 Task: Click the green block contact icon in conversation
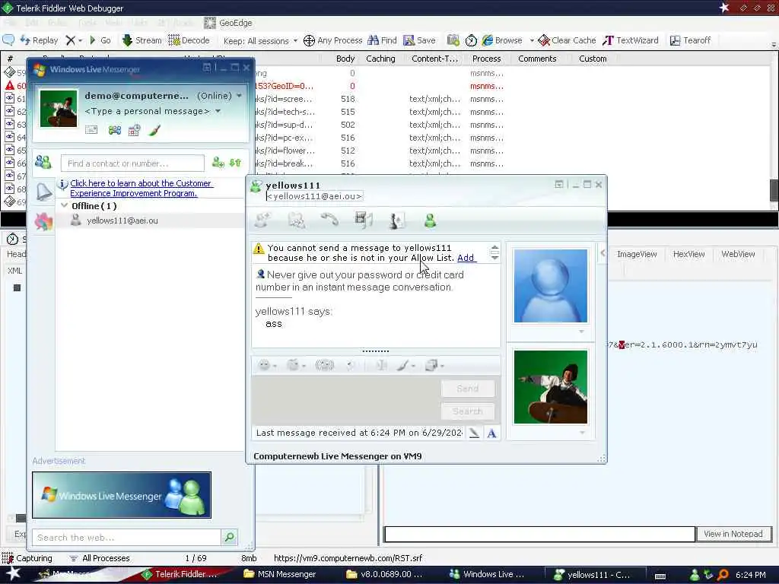point(431,220)
